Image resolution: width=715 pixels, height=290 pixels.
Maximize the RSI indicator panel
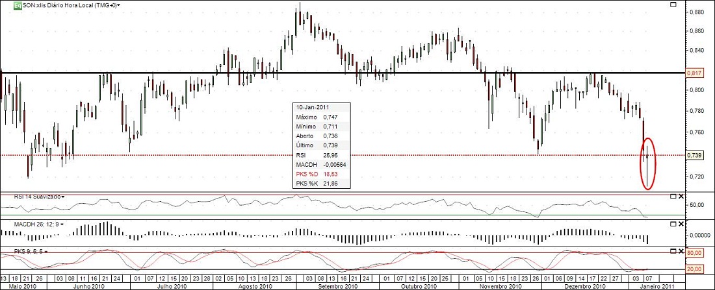(673, 196)
